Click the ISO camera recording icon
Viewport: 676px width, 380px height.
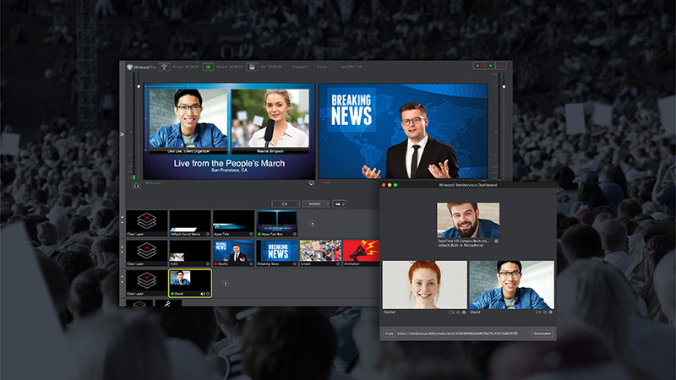tap(252, 67)
